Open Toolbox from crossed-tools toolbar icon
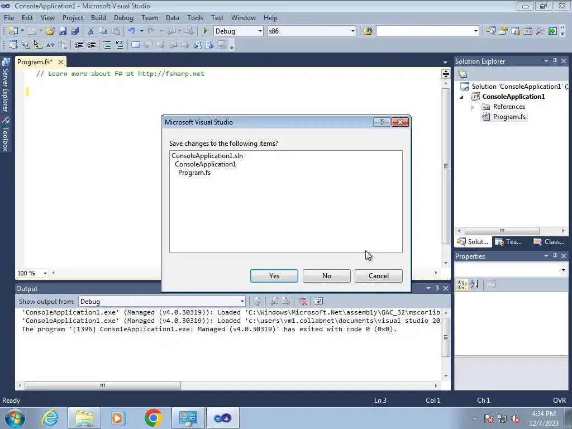 pyautogui.click(x=540, y=31)
